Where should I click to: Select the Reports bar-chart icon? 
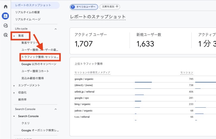pyautogui.click(x=5, y=16)
